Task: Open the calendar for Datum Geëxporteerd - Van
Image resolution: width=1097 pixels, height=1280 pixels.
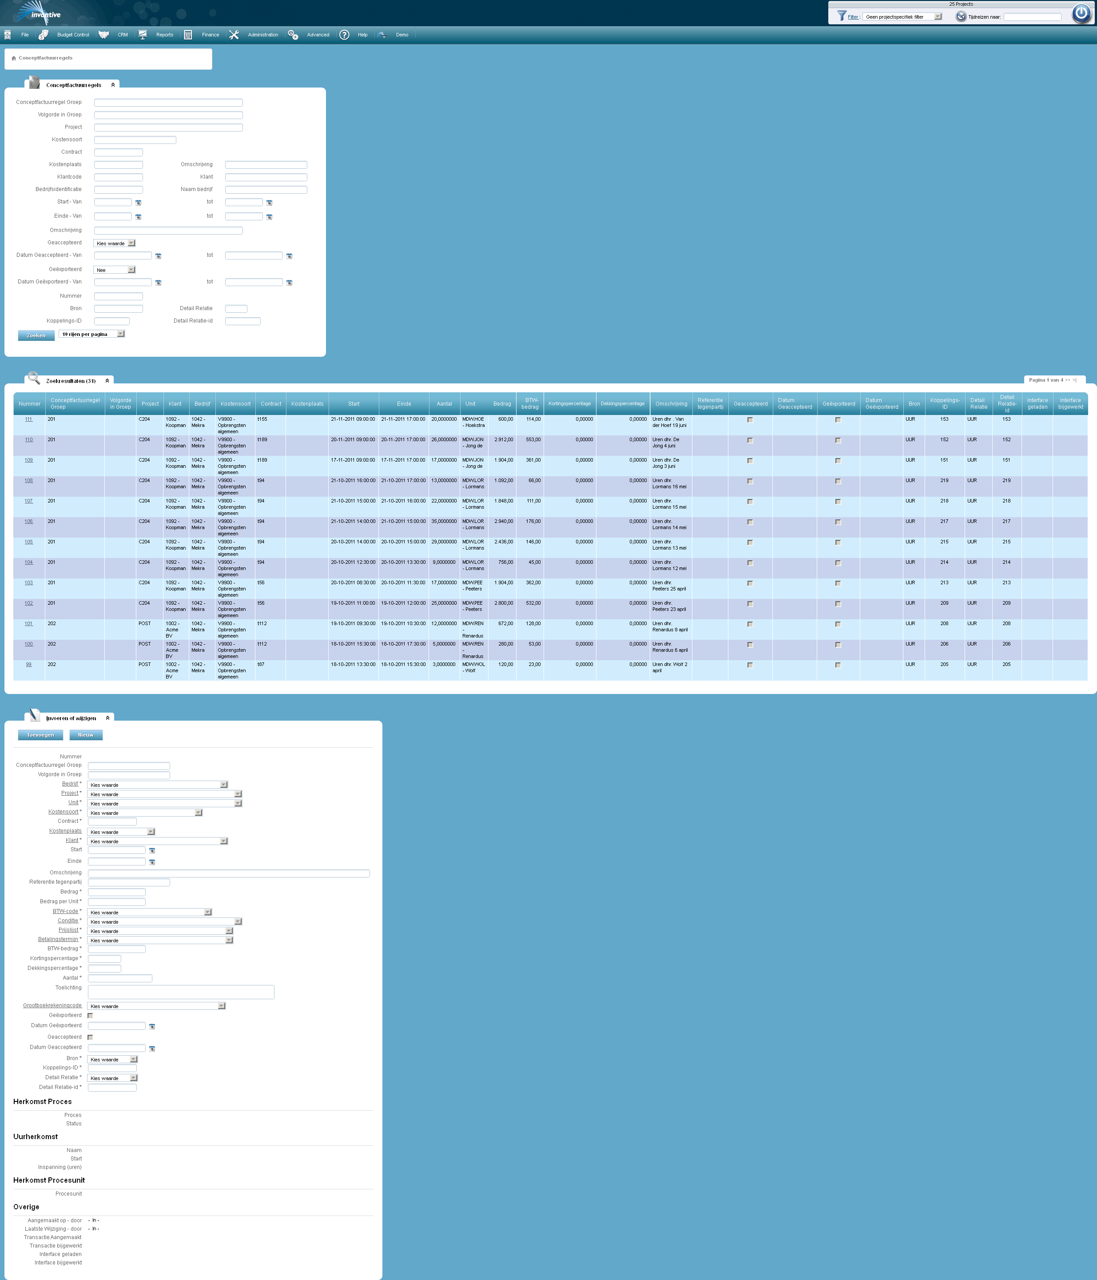Action: (x=158, y=282)
